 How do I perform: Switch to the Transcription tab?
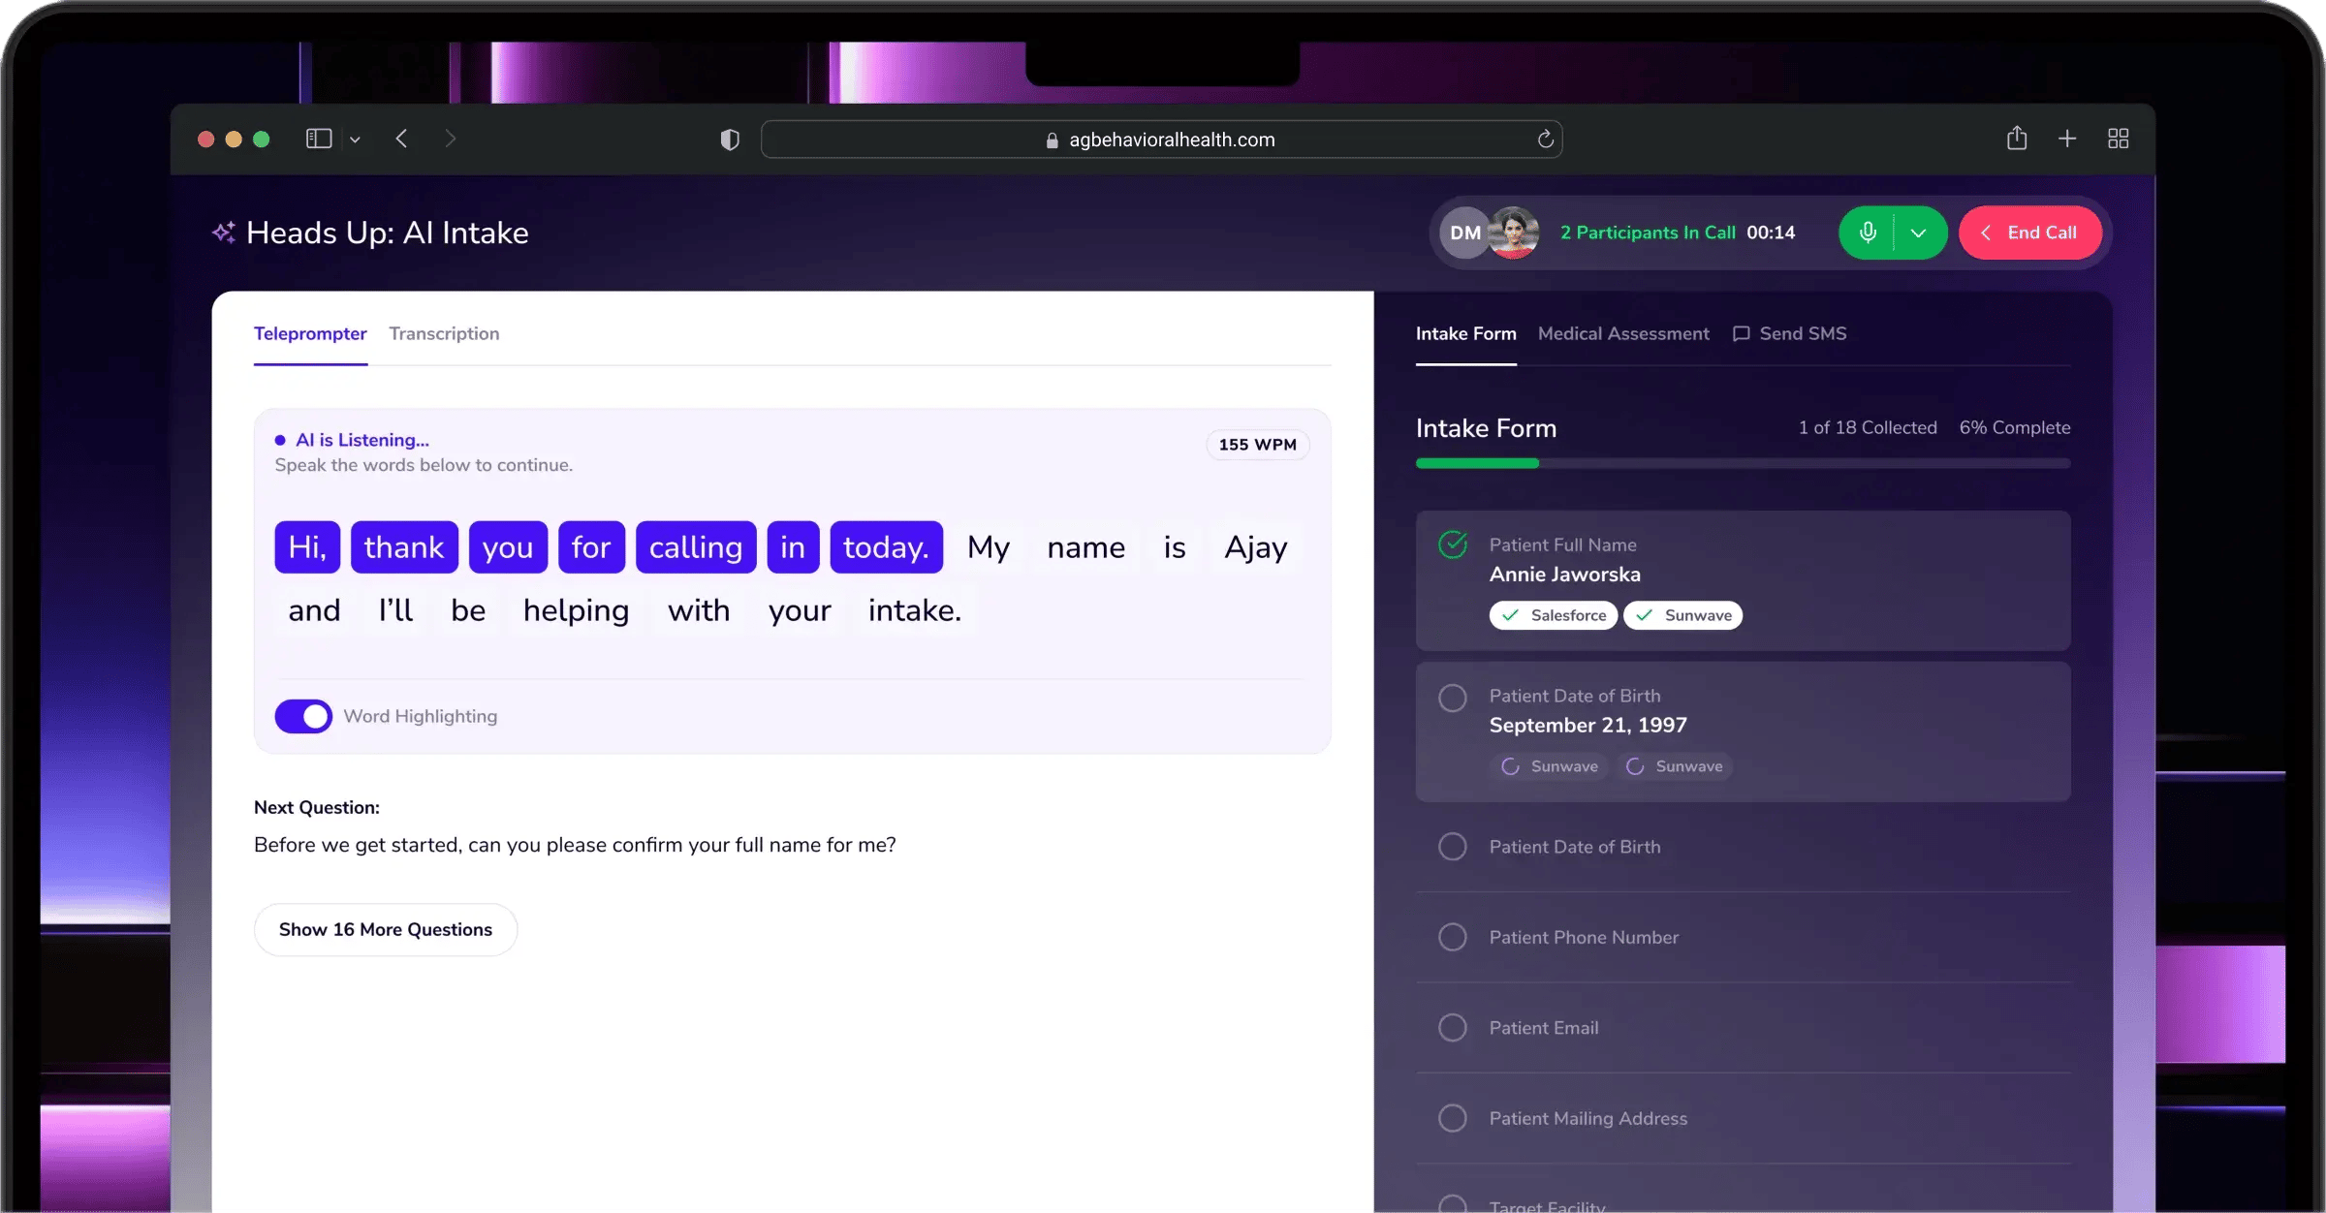pyautogui.click(x=444, y=333)
